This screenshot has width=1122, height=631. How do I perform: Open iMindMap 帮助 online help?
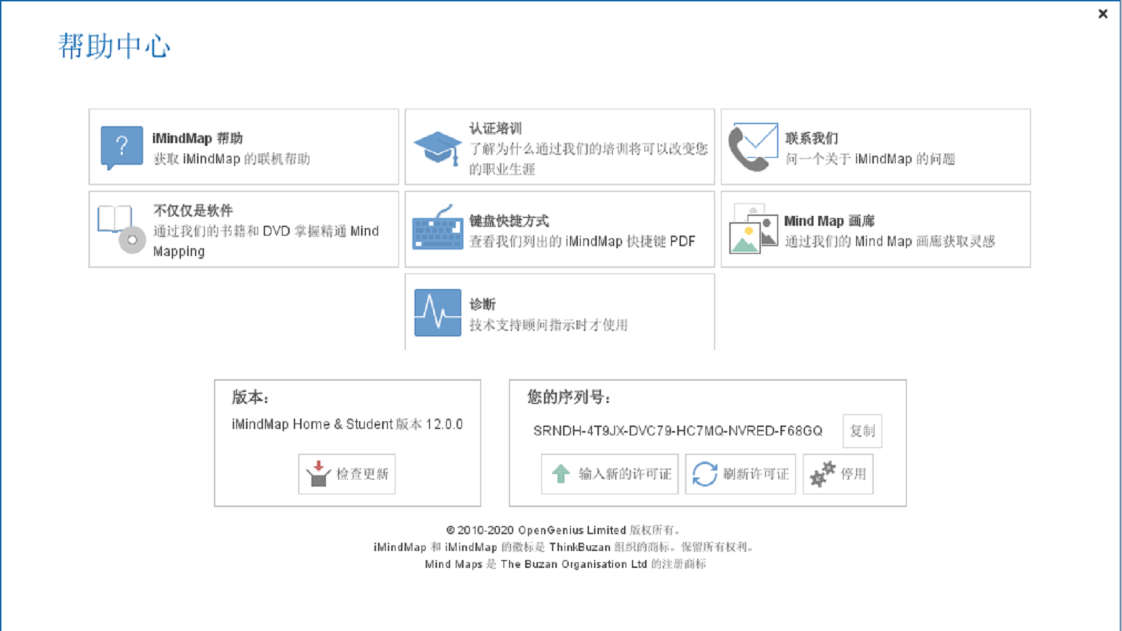coord(122,147)
